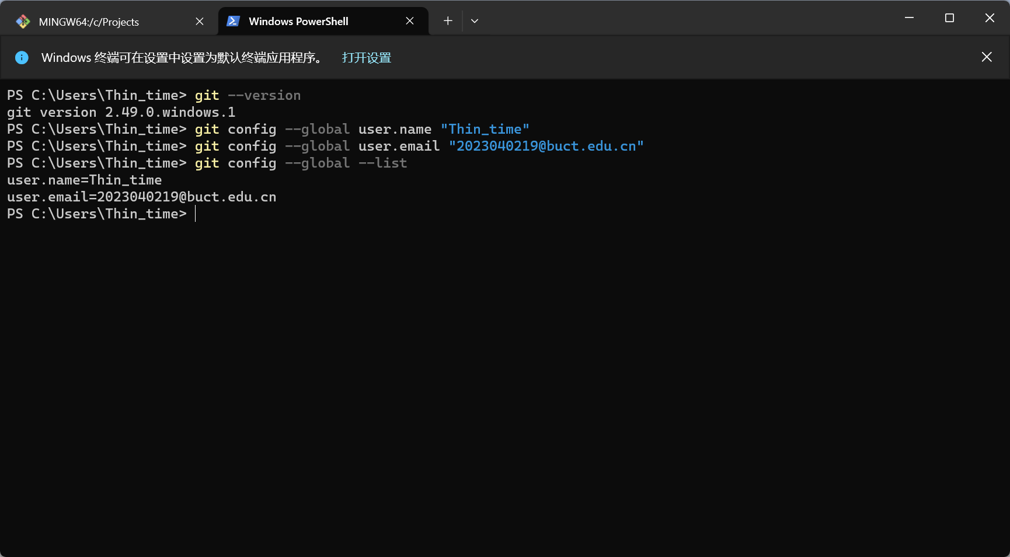Minimize the terminal window

coord(909,18)
